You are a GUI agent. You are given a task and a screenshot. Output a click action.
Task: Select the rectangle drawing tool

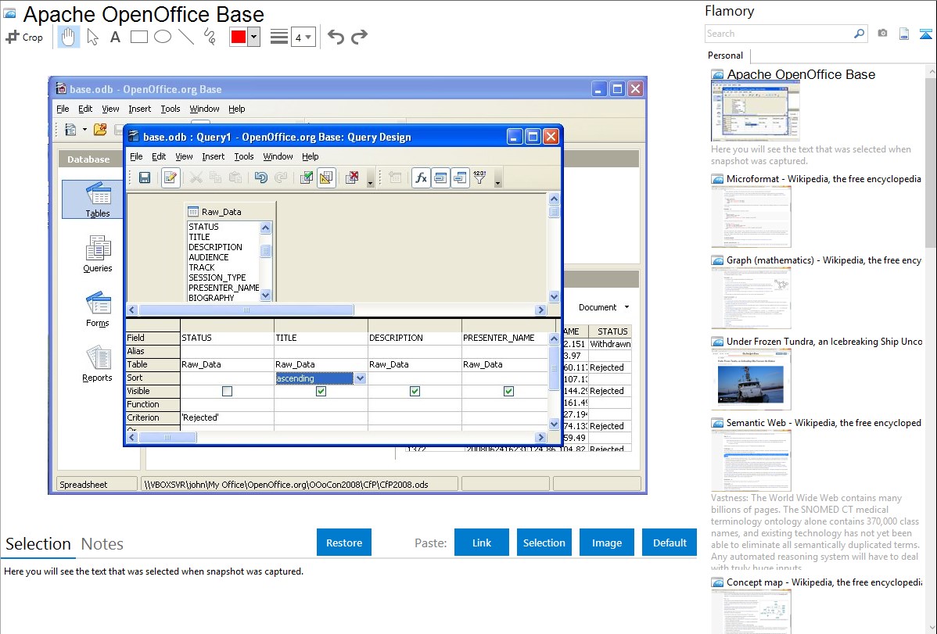[x=138, y=37]
